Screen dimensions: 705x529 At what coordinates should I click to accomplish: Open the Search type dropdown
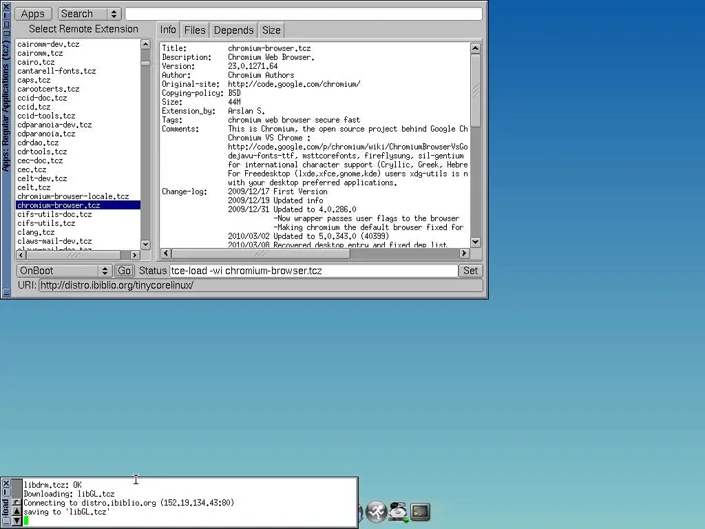[90, 14]
